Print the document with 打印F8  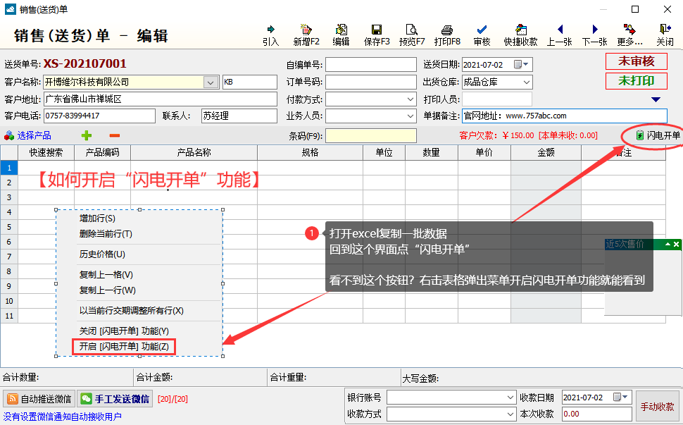(x=447, y=35)
